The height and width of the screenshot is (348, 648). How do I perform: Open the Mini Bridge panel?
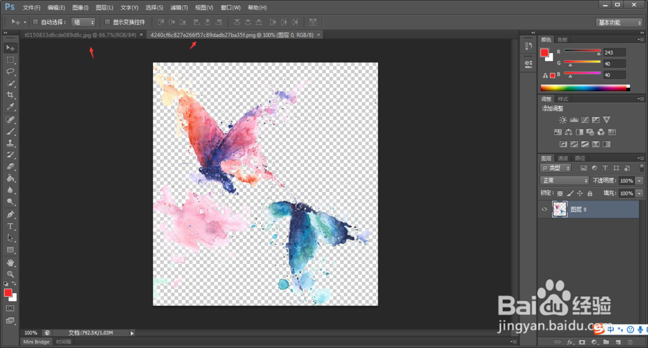pyautogui.click(x=36, y=342)
